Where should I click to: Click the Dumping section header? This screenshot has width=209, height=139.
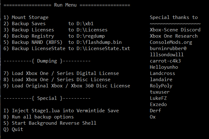click(x=47, y=61)
